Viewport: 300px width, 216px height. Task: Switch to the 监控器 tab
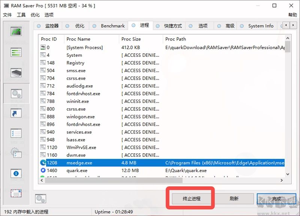click(48, 26)
